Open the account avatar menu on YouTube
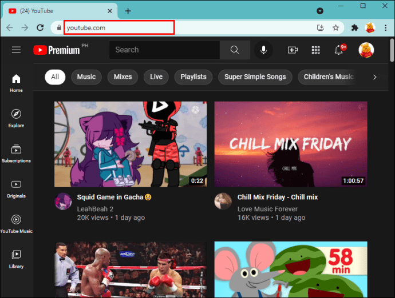395x298 pixels. 366,50
